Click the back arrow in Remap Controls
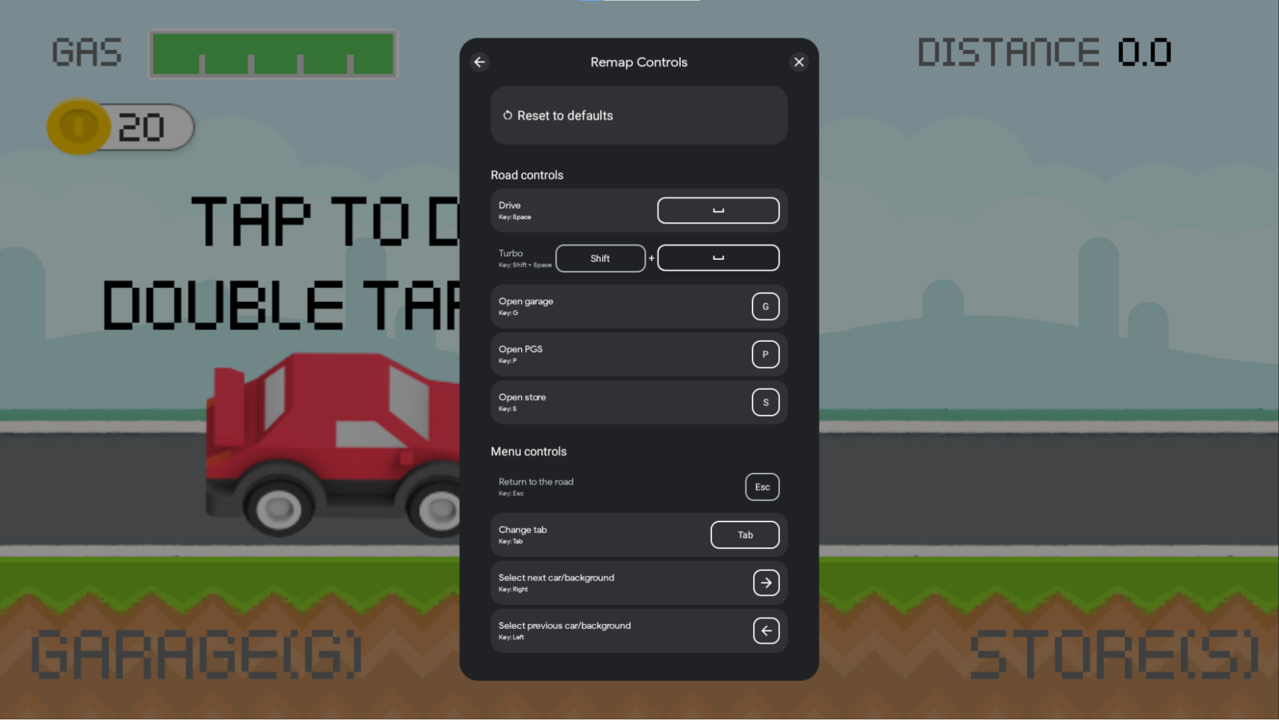The height and width of the screenshot is (720, 1279). point(480,61)
